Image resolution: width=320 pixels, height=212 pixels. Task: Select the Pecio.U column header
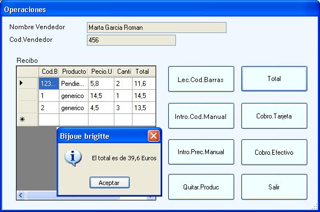(x=101, y=72)
